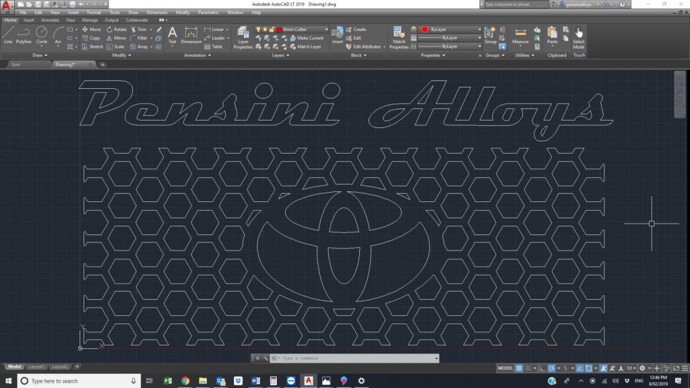This screenshot has height=388, width=690.
Task: Open Layer Properties manager
Action: click(243, 38)
